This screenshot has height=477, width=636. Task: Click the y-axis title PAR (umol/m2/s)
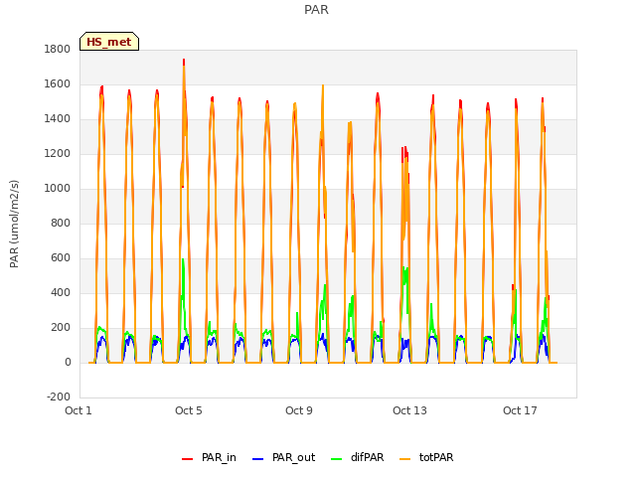pyautogui.click(x=14, y=224)
